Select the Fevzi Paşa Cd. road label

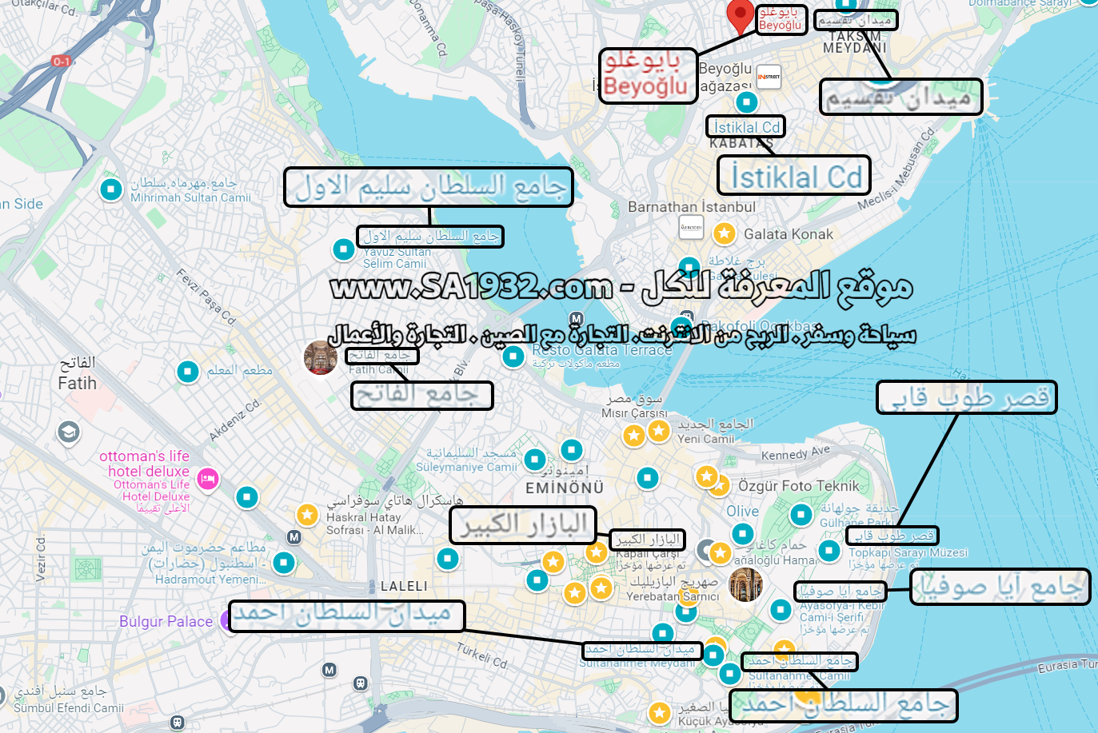coord(206,297)
